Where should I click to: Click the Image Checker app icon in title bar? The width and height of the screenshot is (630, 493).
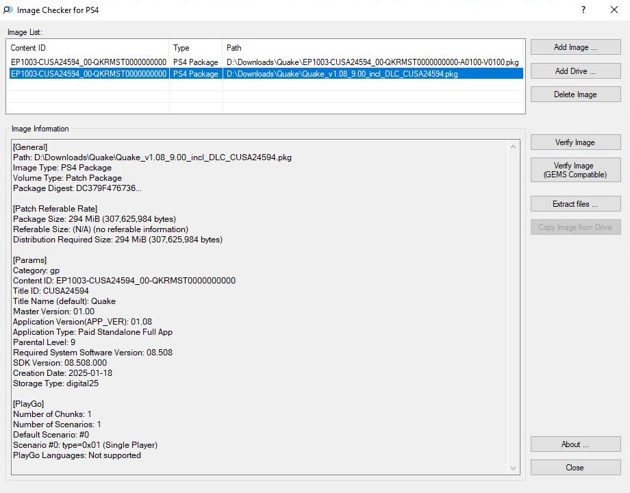pyautogui.click(x=8, y=10)
